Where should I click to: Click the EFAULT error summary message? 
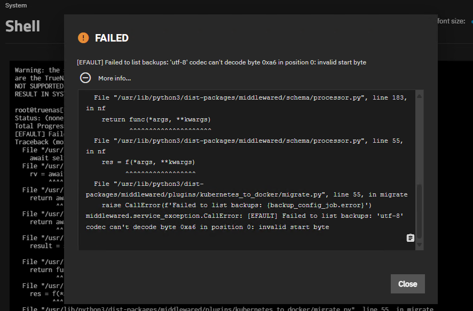[x=222, y=62]
